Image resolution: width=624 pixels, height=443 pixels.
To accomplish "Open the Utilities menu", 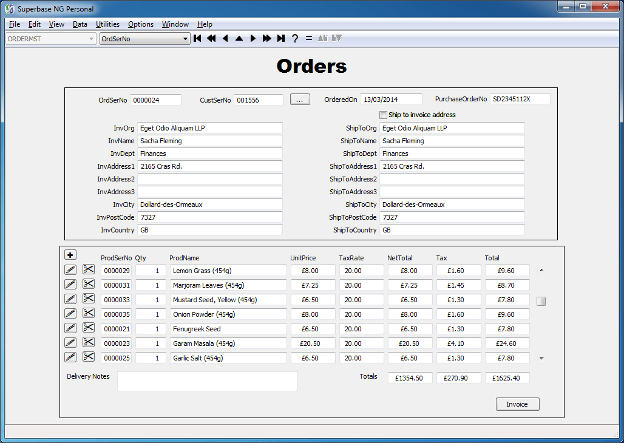I will click(107, 24).
